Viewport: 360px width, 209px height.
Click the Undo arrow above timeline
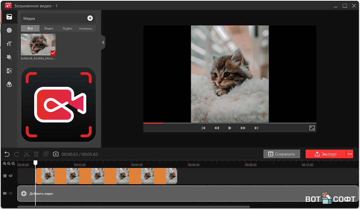pos(7,154)
